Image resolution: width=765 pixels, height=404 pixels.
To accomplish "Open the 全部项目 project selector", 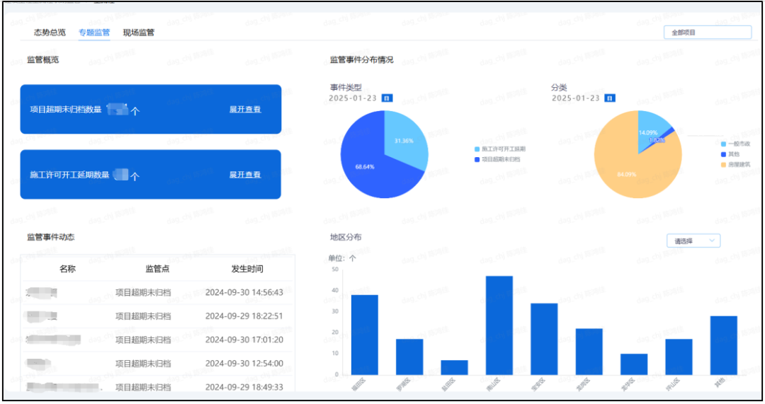I will (706, 32).
